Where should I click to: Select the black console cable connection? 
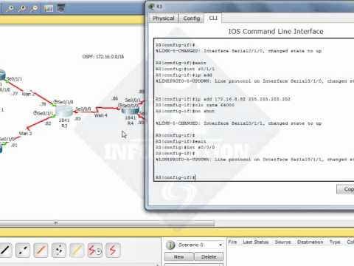tap(5, 250)
